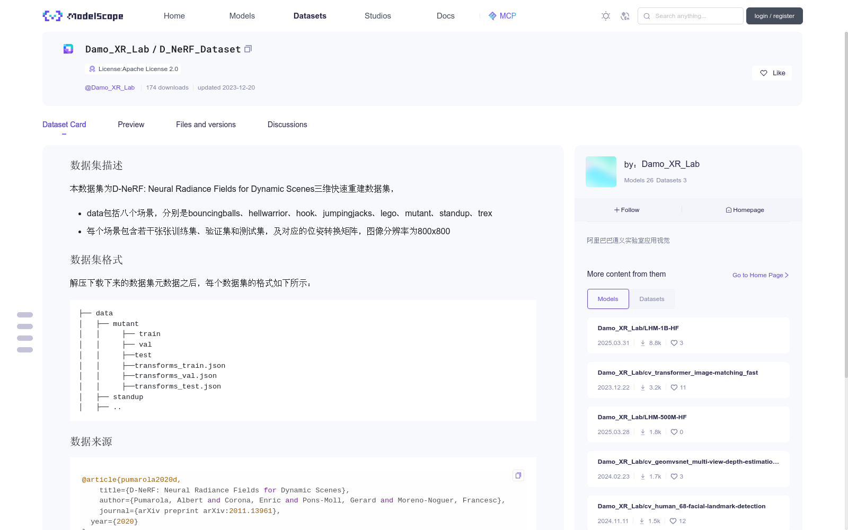Screen dimensions: 848x530
Task: Click the Models 26 count
Action: tap(639, 180)
